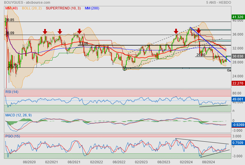This screenshot has height=165, width=245.
Task: Click the -3.000 label on MACD axis
Action: tap(237, 130)
